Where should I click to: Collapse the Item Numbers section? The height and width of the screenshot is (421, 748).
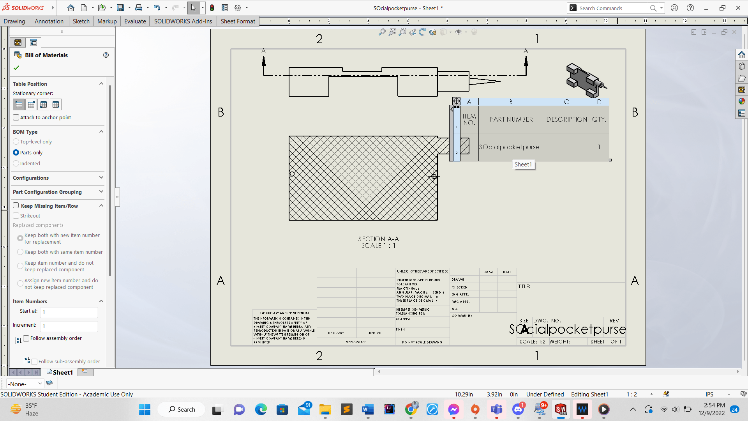101,301
